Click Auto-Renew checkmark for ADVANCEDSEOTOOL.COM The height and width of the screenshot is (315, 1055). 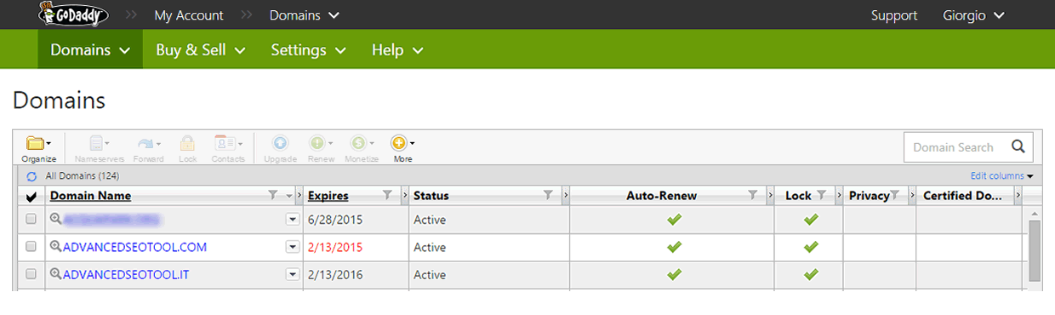pos(674,247)
